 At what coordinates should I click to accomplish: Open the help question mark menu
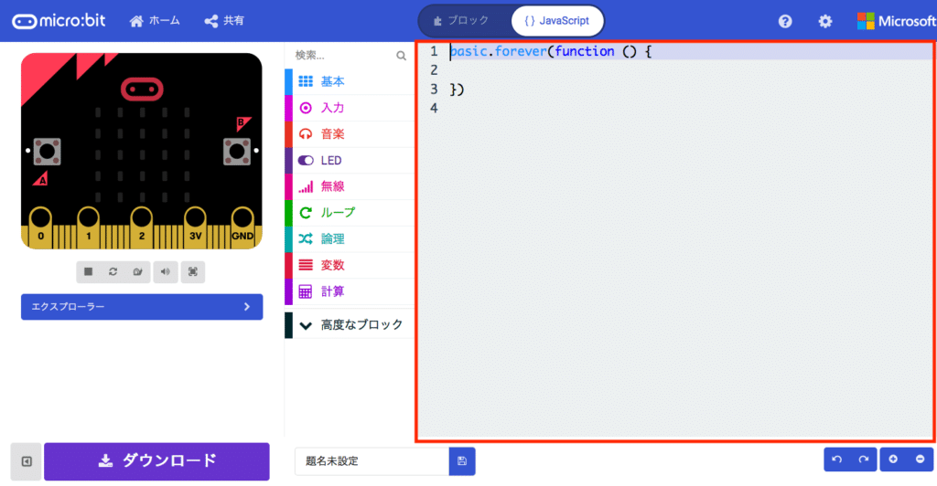pos(785,21)
